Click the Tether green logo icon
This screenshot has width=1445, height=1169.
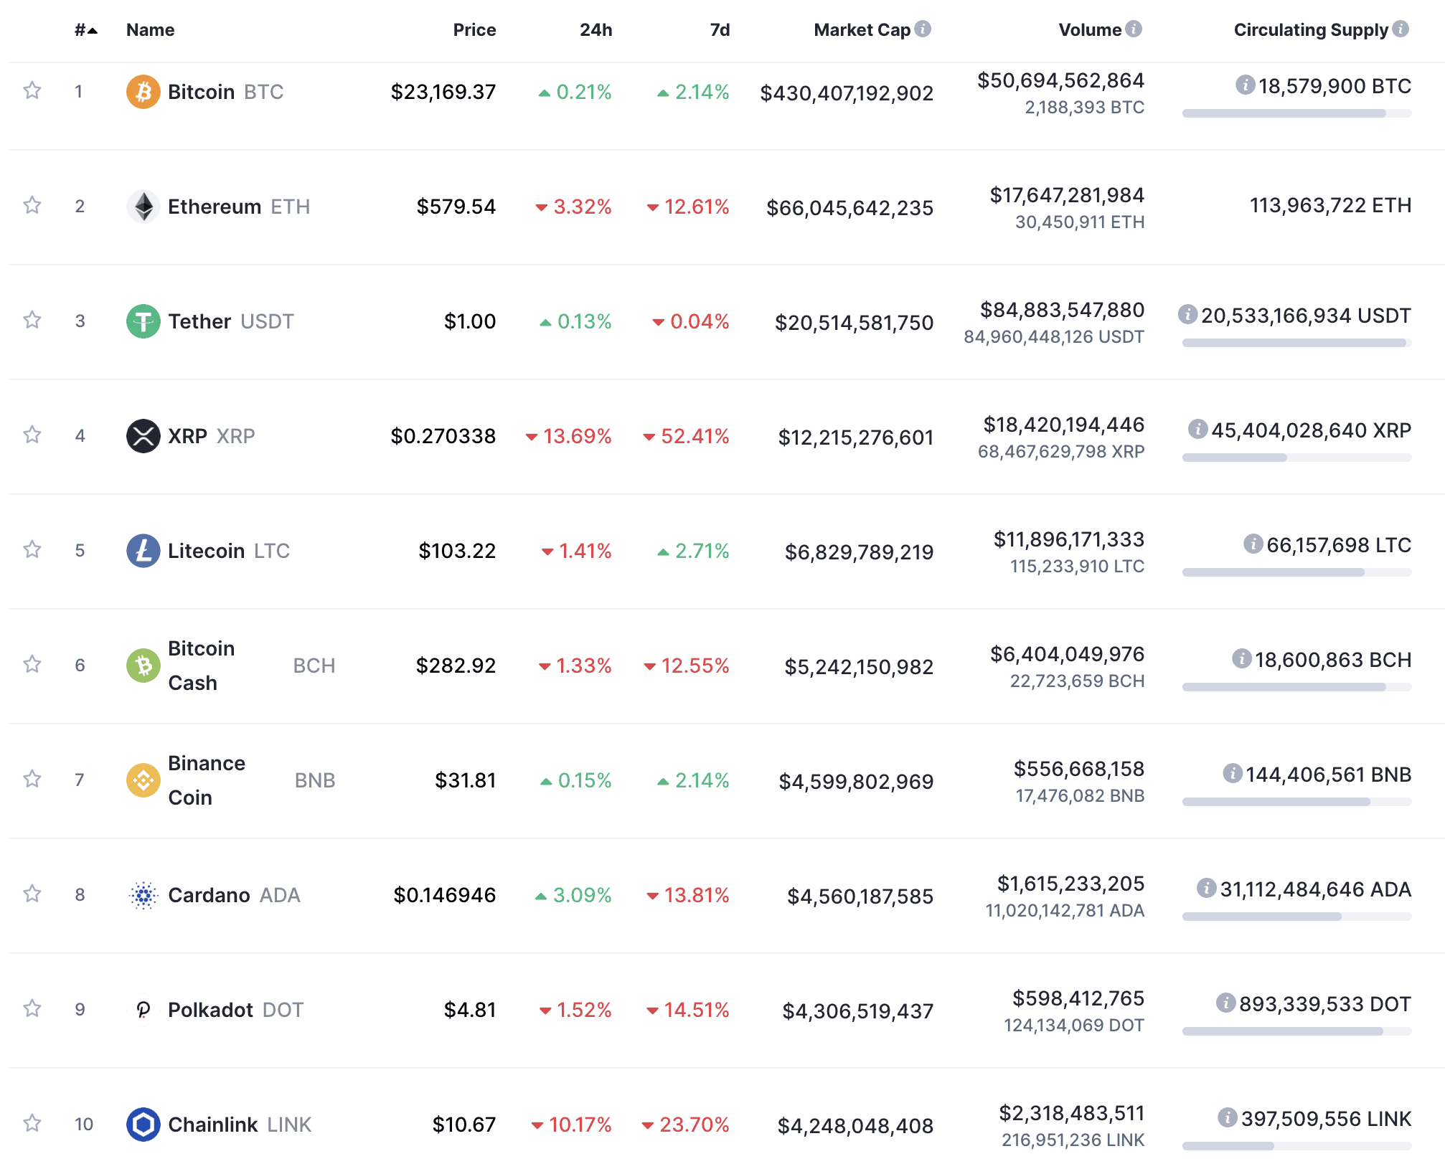[x=143, y=321]
